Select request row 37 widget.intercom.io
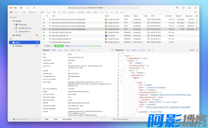 (120, 42)
